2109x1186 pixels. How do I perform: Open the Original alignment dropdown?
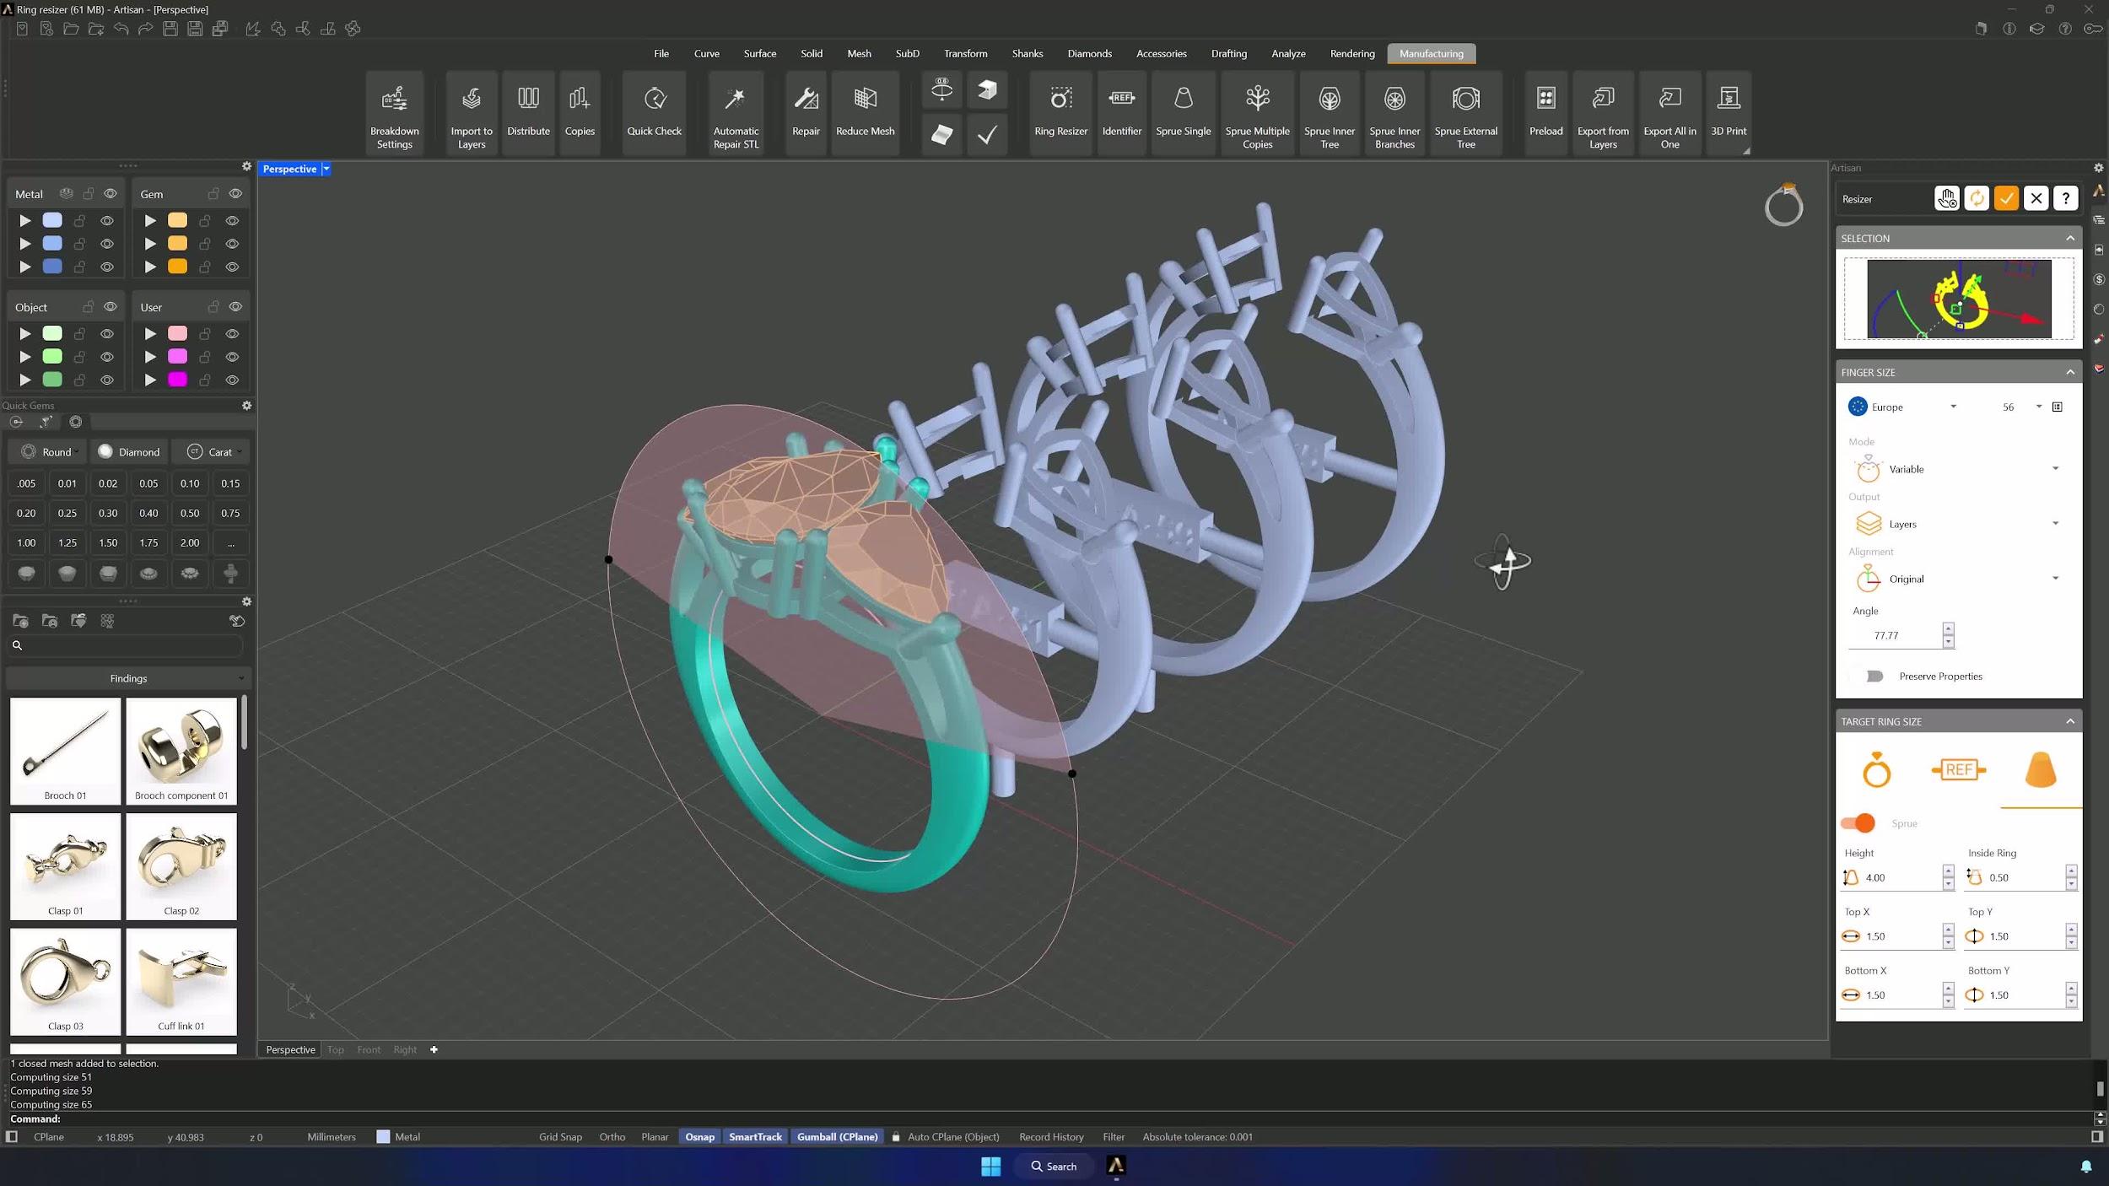pyautogui.click(x=1956, y=579)
